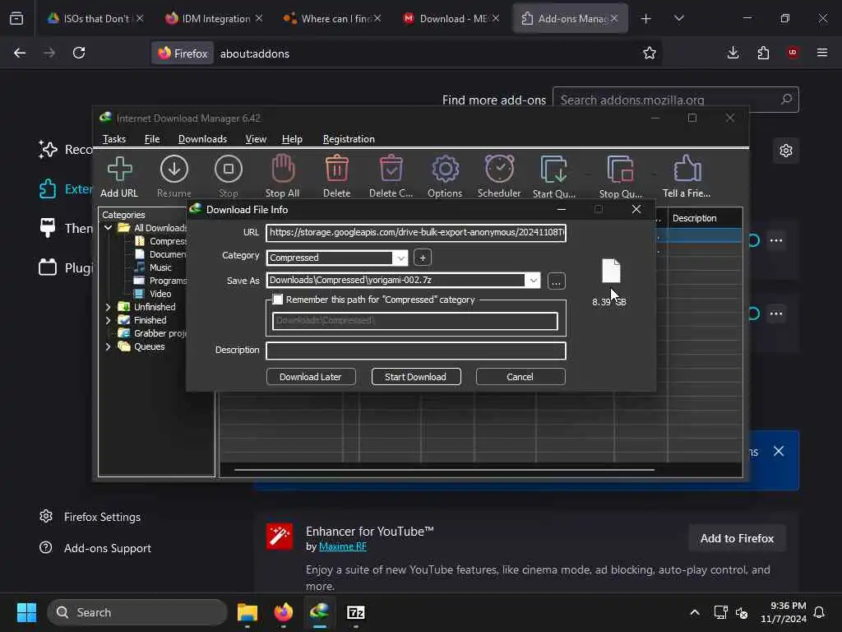Open Save As path dropdown arrow
This screenshot has height=632, width=842.
coord(533,280)
